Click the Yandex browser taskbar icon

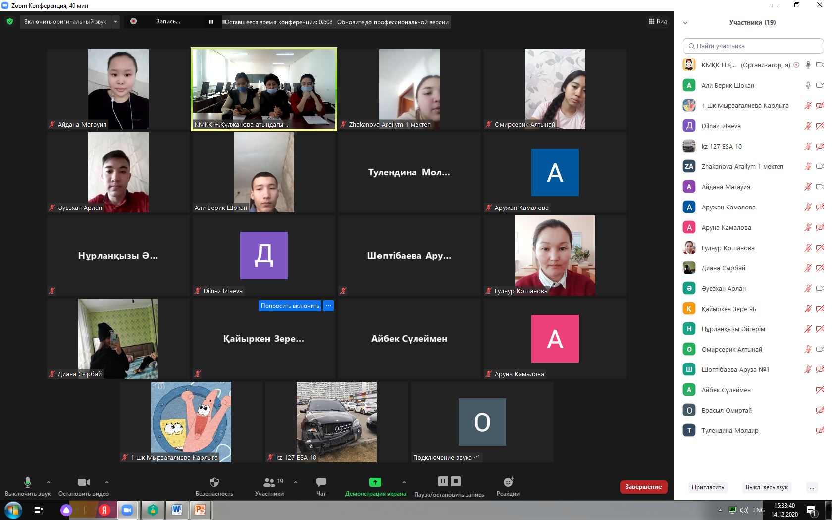click(x=104, y=510)
